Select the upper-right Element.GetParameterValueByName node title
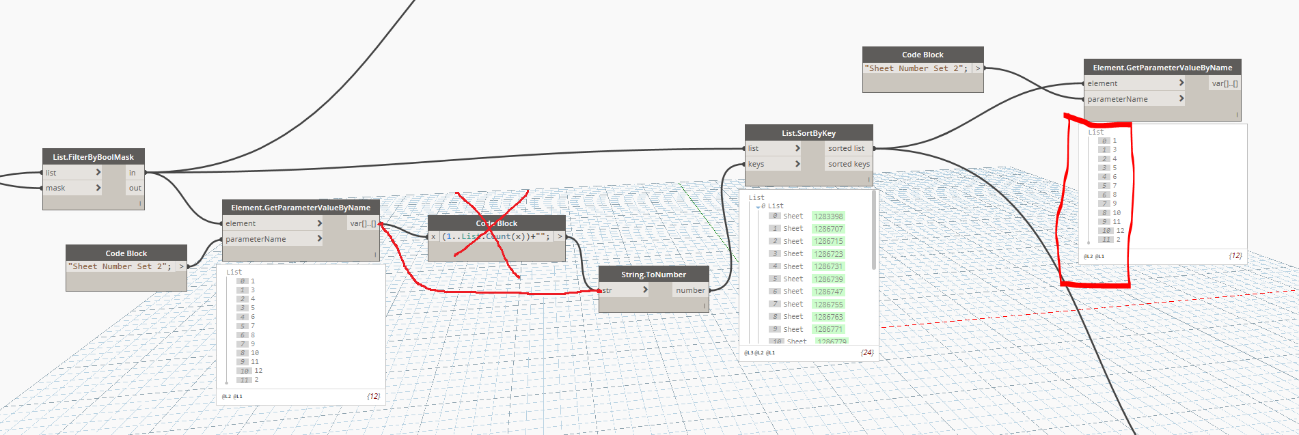 1162,68
